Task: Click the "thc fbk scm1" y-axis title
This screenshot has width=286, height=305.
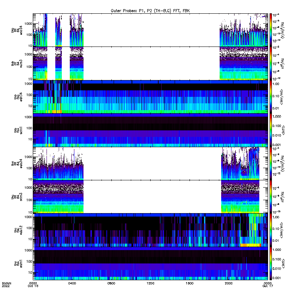Action: click(18, 263)
